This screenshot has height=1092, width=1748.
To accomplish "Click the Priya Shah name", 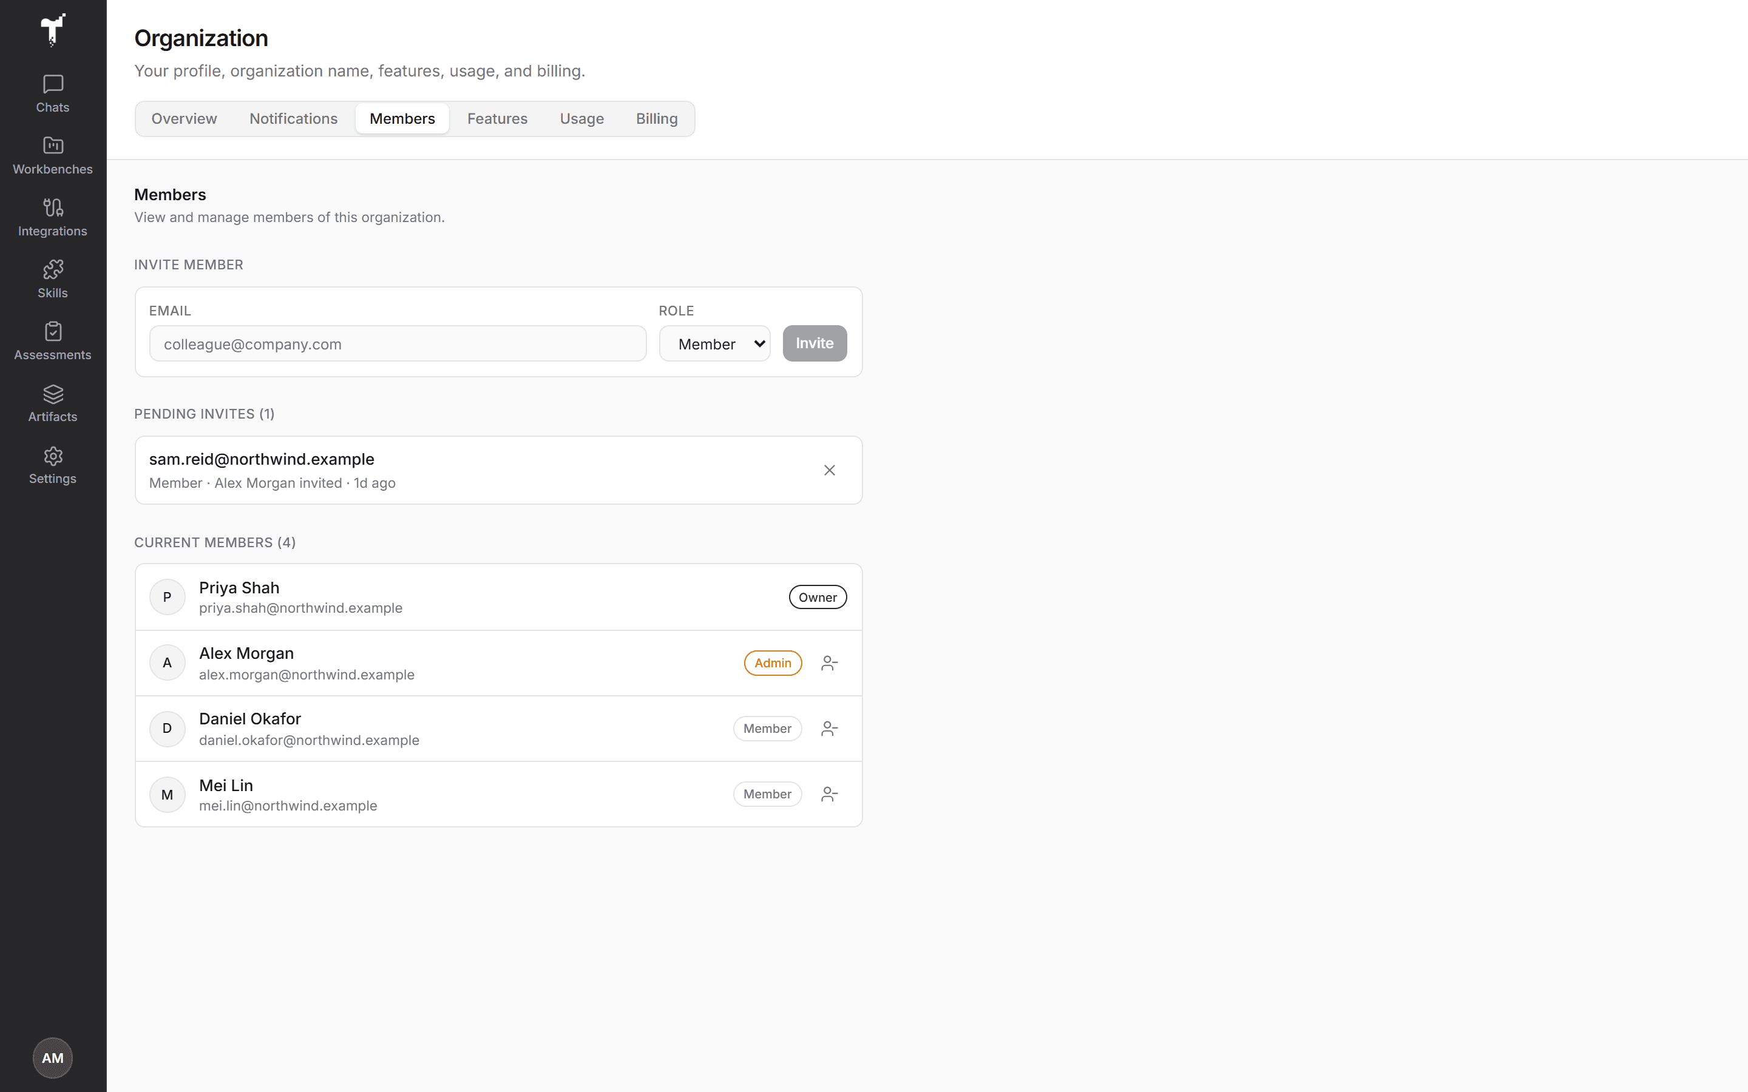I will pos(239,588).
